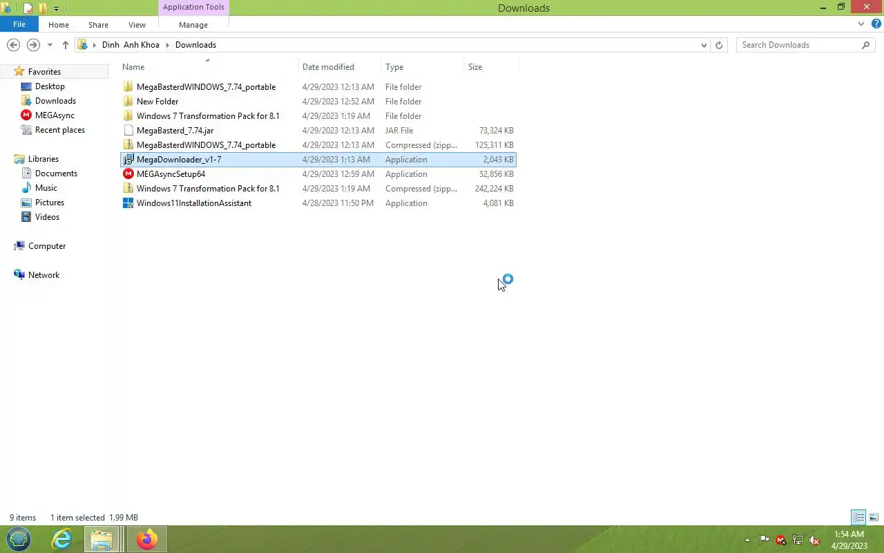Expand the ribbon with the chevron
The width and height of the screenshot is (884, 553).
pyautogui.click(x=861, y=24)
